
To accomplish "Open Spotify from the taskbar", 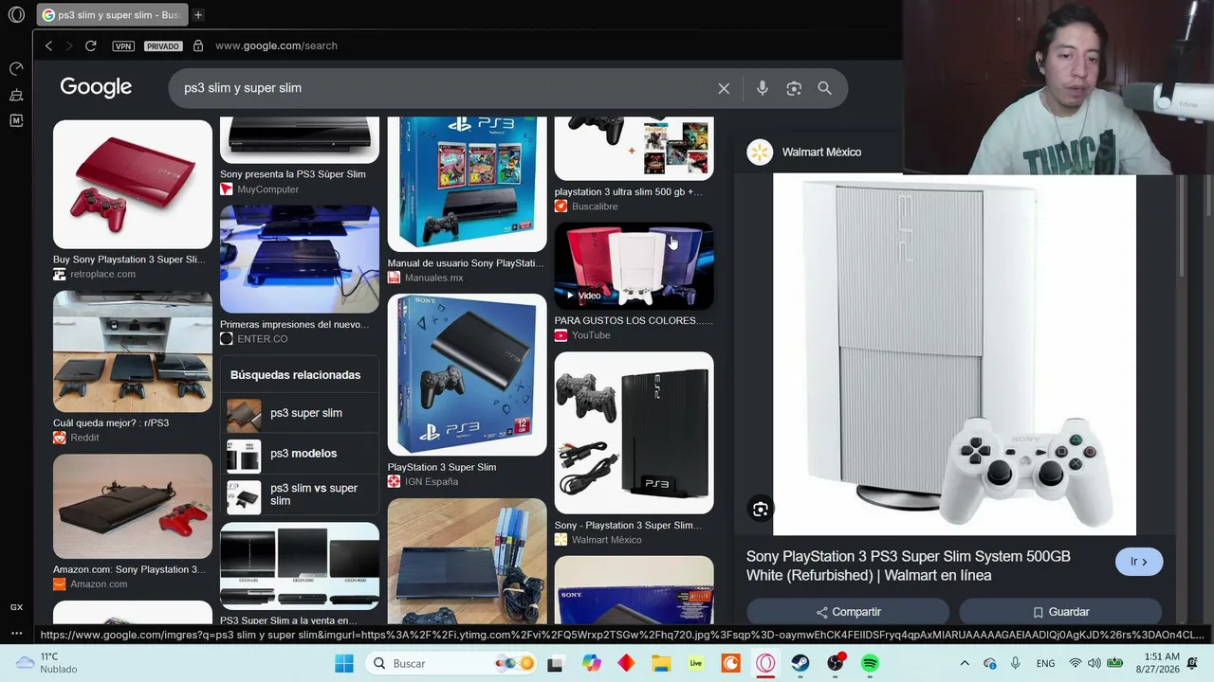I will click(x=870, y=663).
